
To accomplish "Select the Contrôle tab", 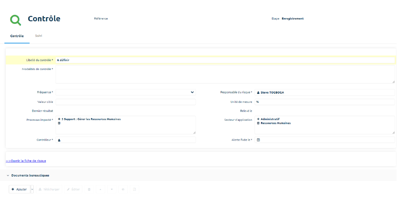I will pyautogui.click(x=17, y=36).
